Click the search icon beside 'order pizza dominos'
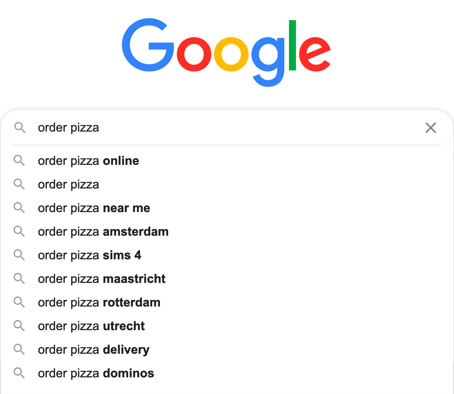The height and width of the screenshot is (394, 454). coord(19,373)
